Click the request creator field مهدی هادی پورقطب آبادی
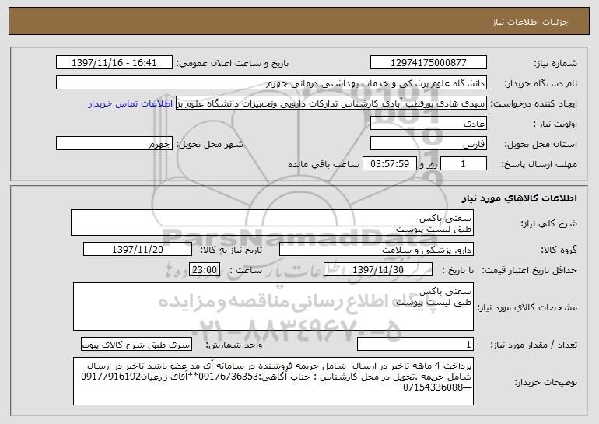The height and width of the screenshot is (424, 599). point(331,103)
